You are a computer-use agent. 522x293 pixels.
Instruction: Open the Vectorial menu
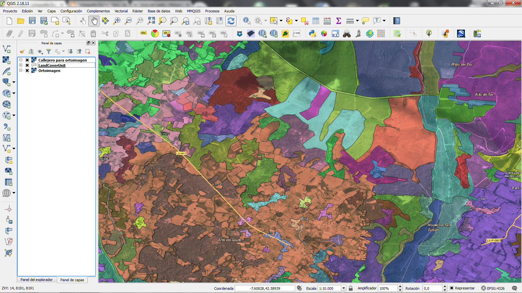(121, 11)
